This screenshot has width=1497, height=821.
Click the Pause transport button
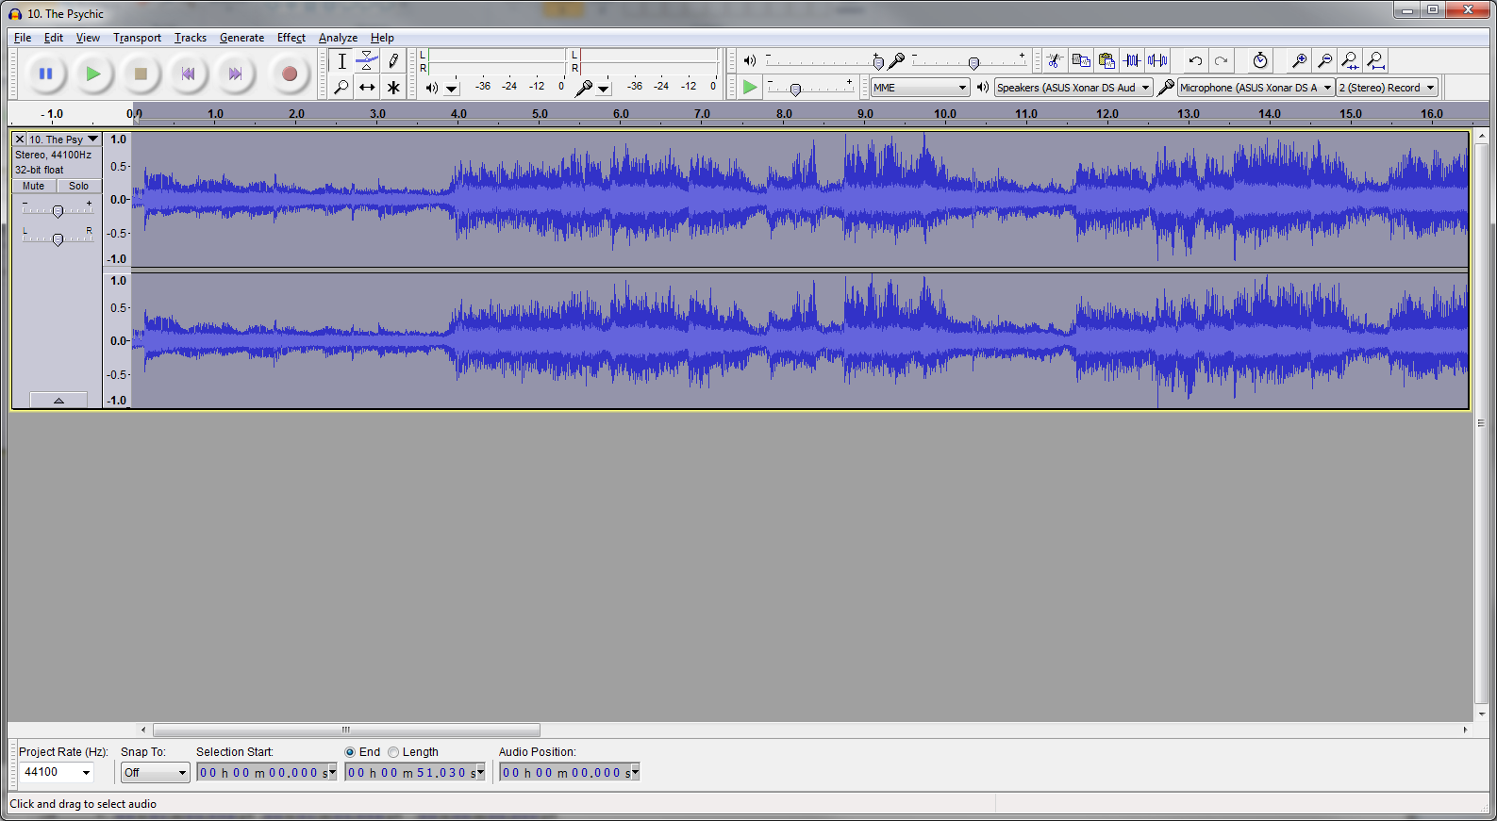45,74
